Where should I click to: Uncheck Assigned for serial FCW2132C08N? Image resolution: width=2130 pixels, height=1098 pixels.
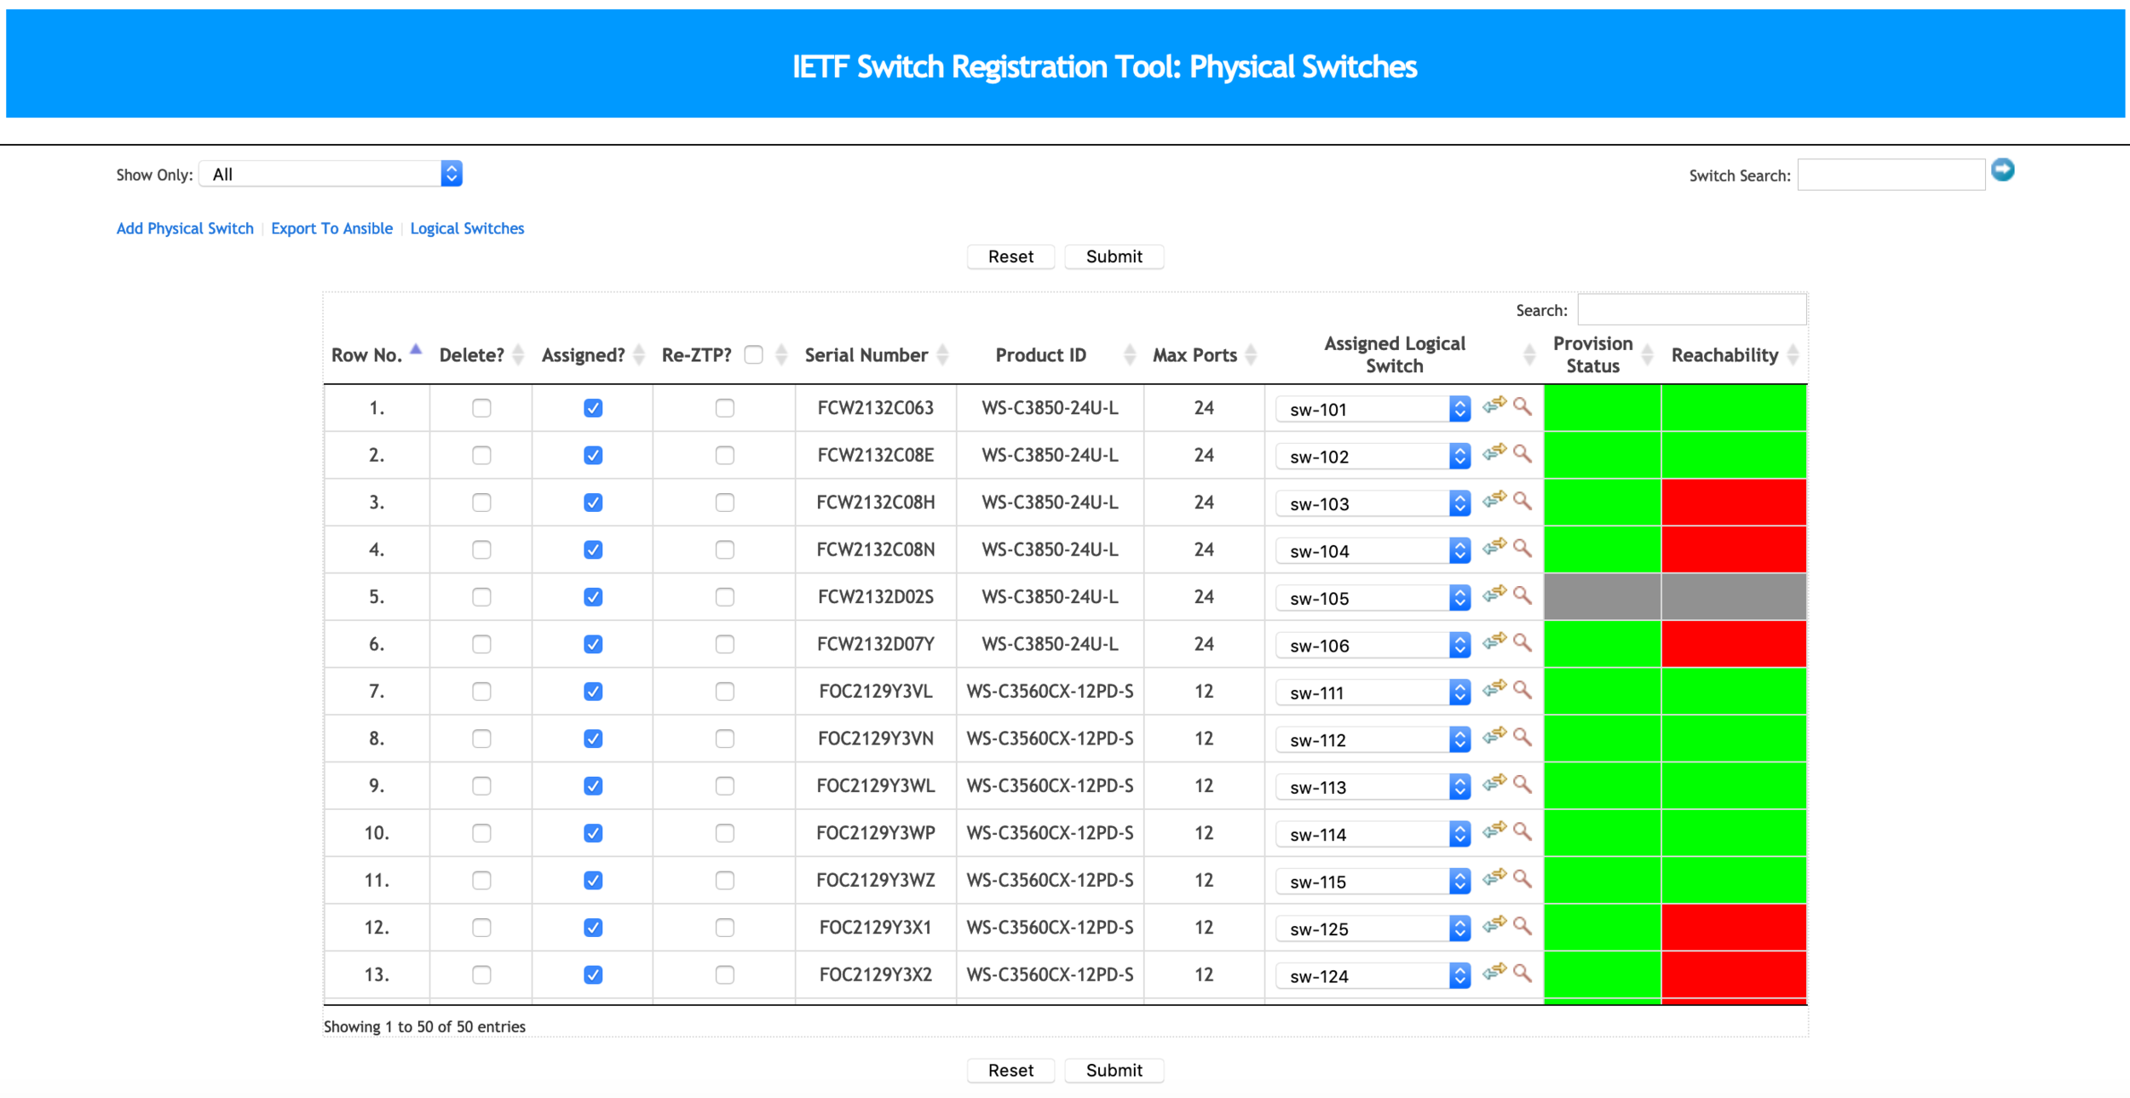click(593, 549)
